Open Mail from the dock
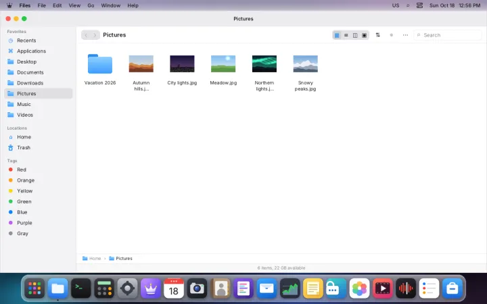The width and height of the screenshot is (487, 304). (x=266, y=288)
